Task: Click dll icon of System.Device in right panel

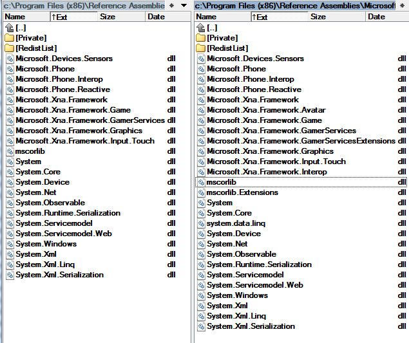Action: click(201, 234)
